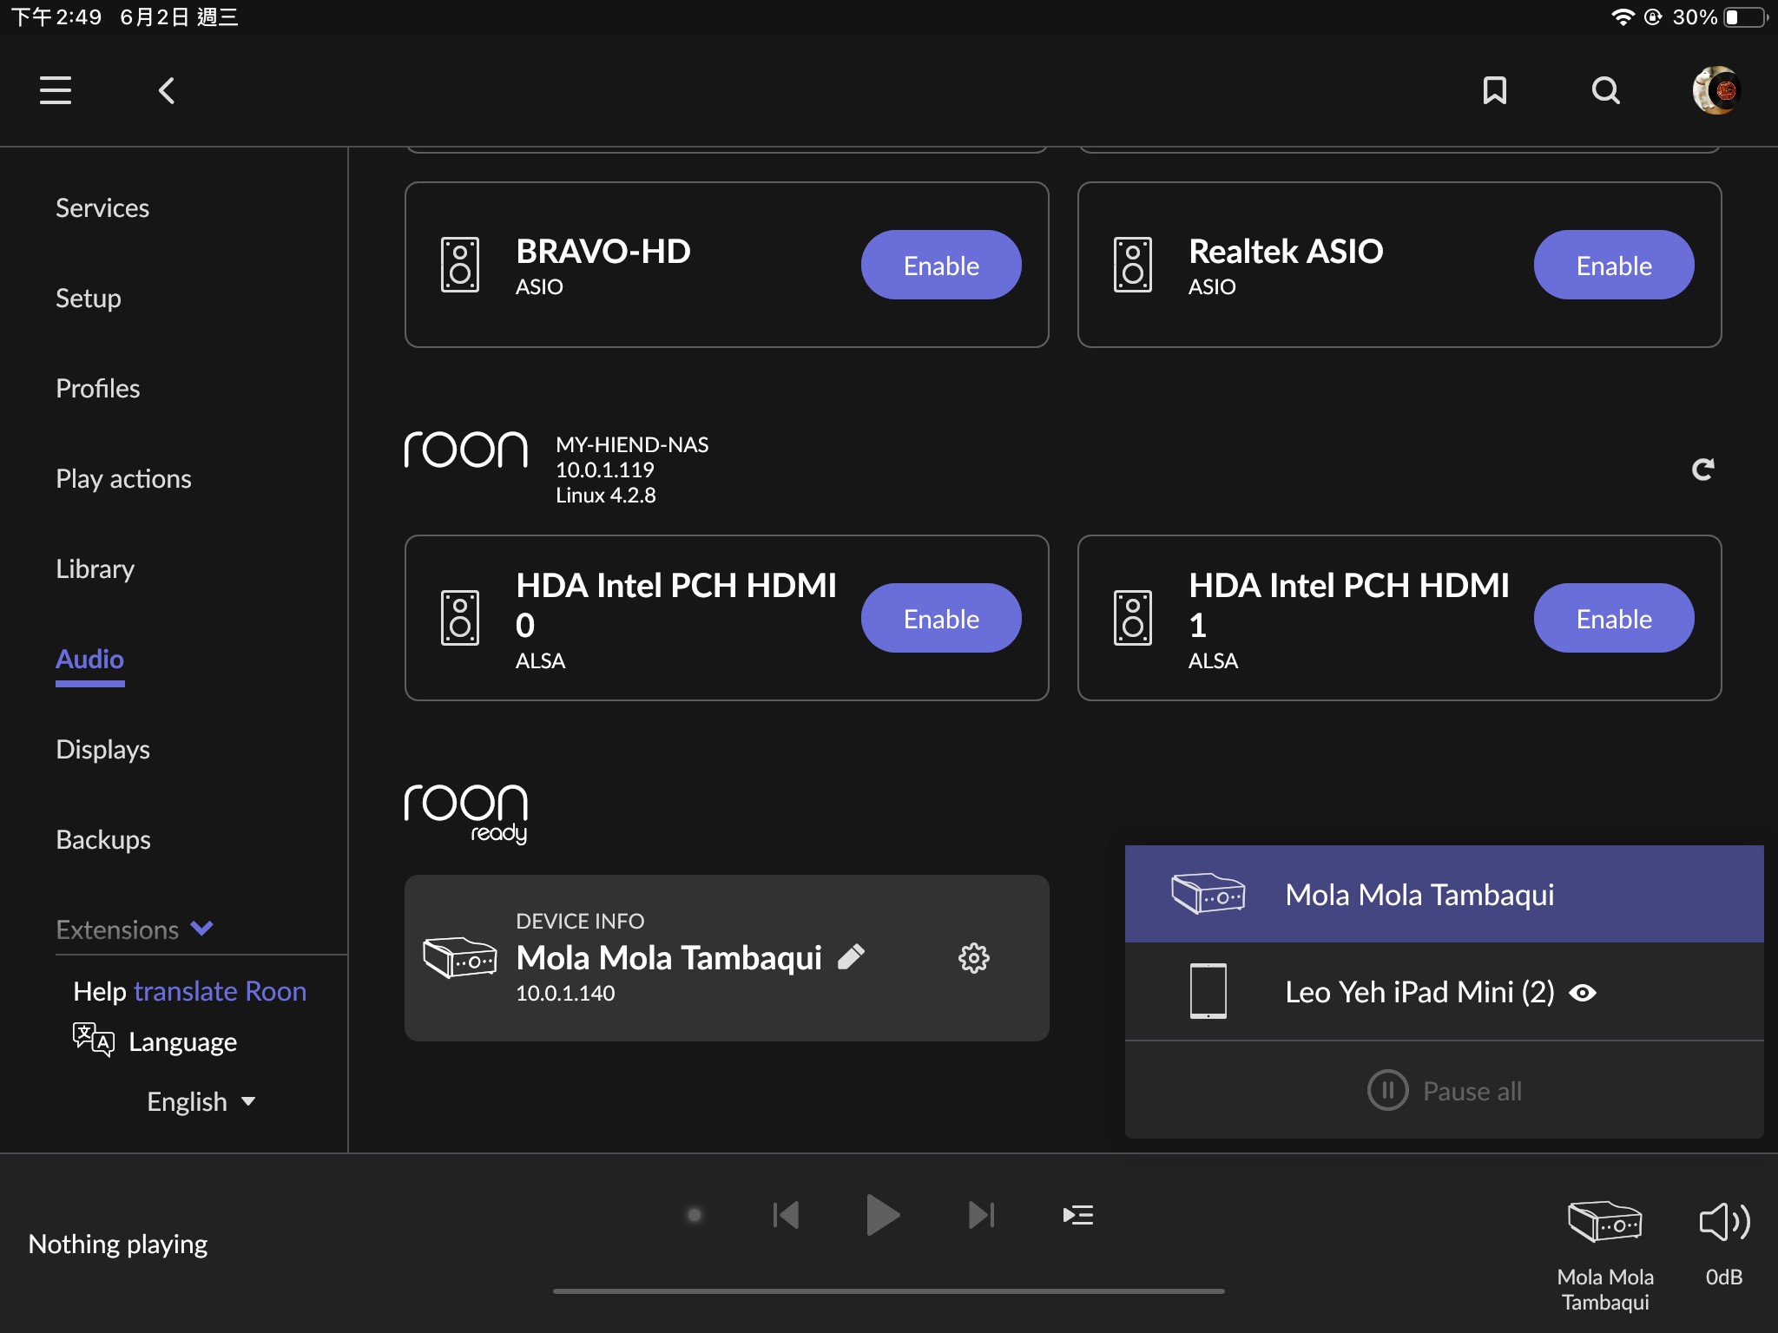This screenshot has height=1333, width=1778.
Task: Click the 0dB volume label
Action: click(x=1724, y=1277)
